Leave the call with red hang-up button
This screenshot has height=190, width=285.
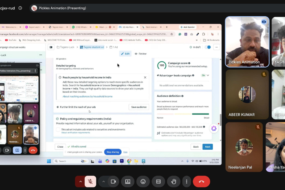[202, 181]
